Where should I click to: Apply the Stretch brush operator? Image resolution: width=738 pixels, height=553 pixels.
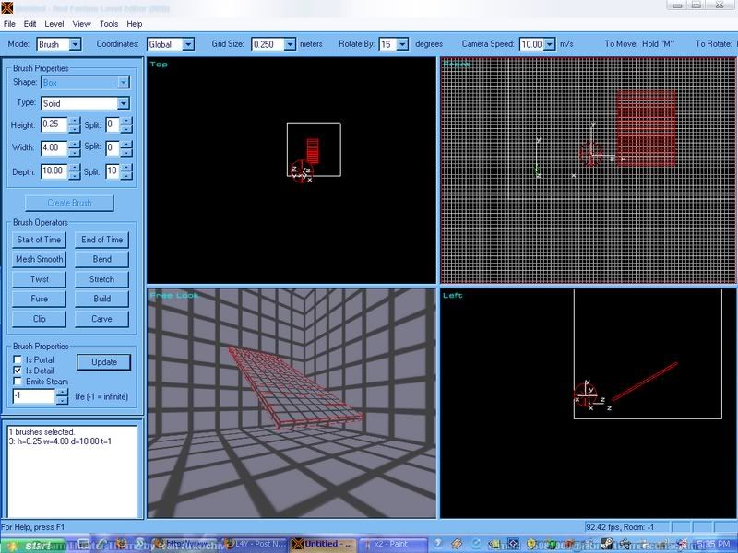[101, 279]
